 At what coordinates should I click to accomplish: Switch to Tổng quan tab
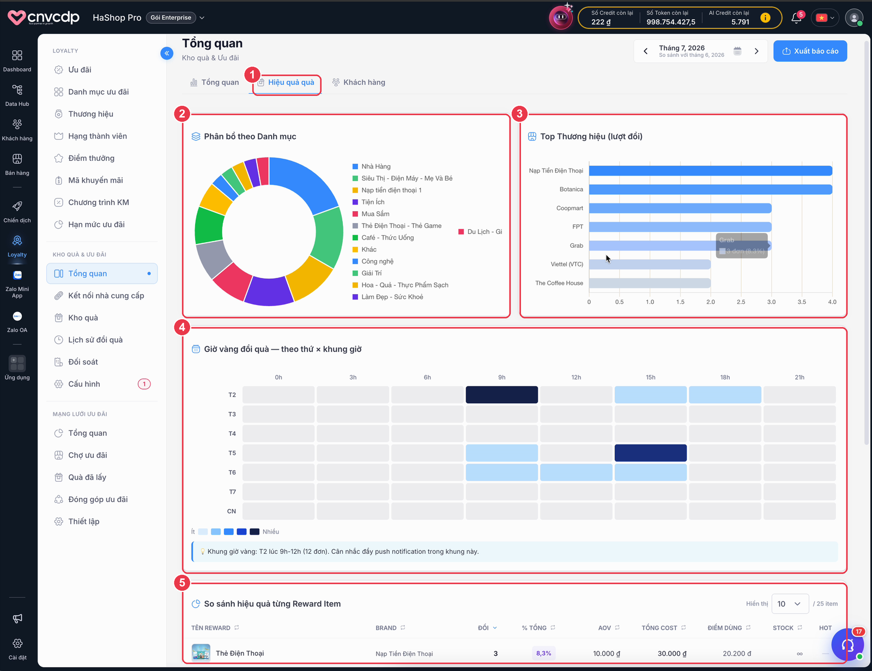(x=214, y=82)
